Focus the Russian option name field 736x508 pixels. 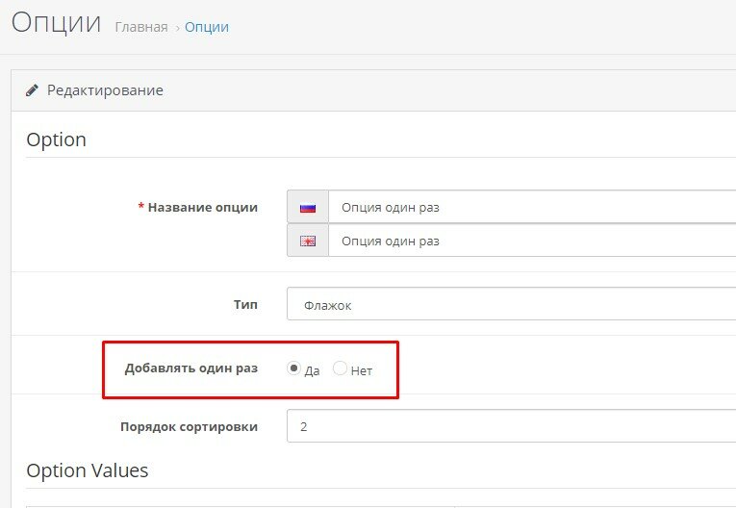(x=532, y=207)
